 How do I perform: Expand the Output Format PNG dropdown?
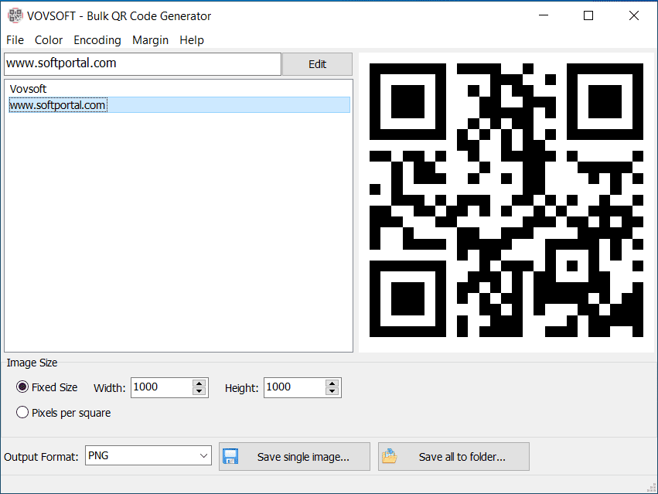click(148, 456)
